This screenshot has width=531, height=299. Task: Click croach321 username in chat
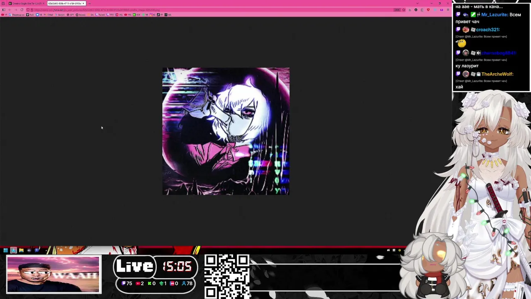click(x=488, y=29)
